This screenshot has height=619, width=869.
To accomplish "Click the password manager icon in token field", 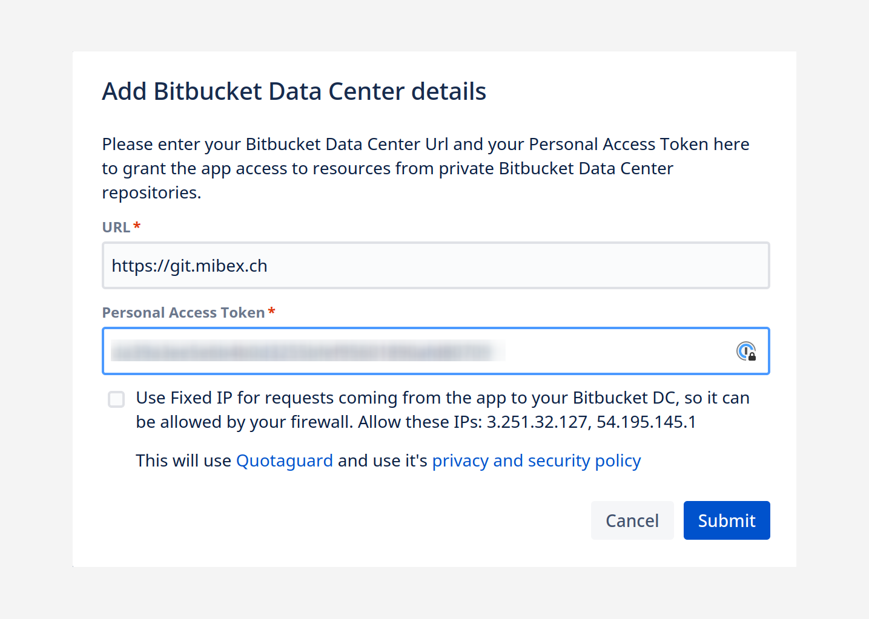I will 746,351.
